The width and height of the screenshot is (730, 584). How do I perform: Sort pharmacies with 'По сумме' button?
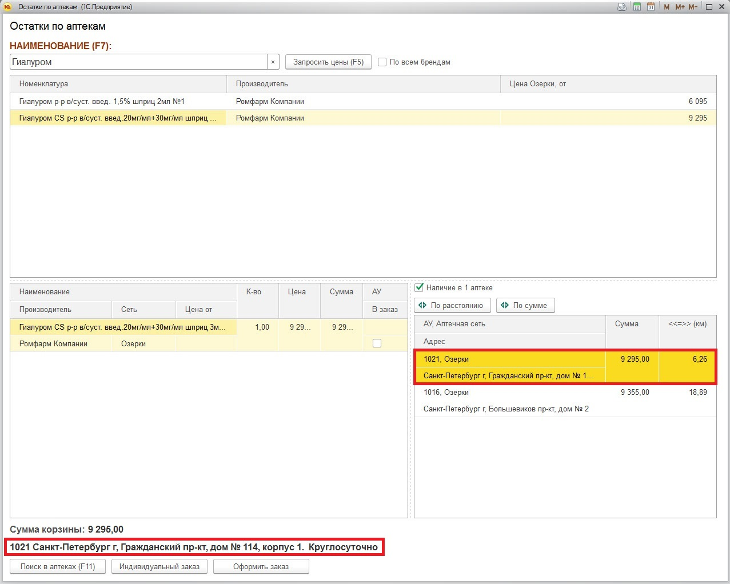525,305
